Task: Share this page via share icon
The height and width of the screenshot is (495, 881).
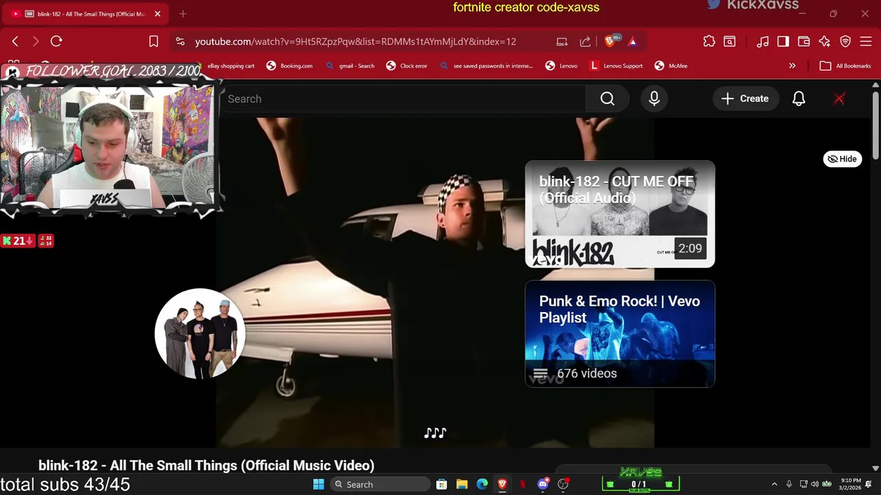Action: pyautogui.click(x=585, y=41)
